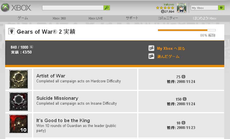Screen dimensions: 230x139
Task: Click the orange achievement progress bar
Action: tap(186, 30)
